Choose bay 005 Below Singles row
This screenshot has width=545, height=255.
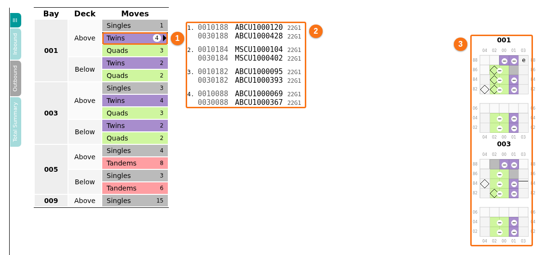(135, 176)
